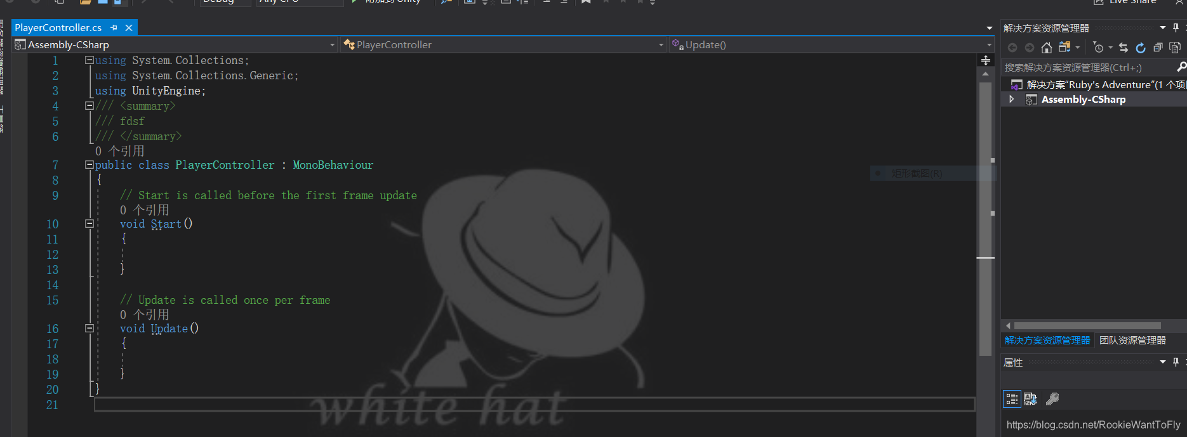This screenshot has width=1187, height=437.
Task: Click the Solution Explorer horizontal scrollbar thumb
Action: pos(1087,326)
